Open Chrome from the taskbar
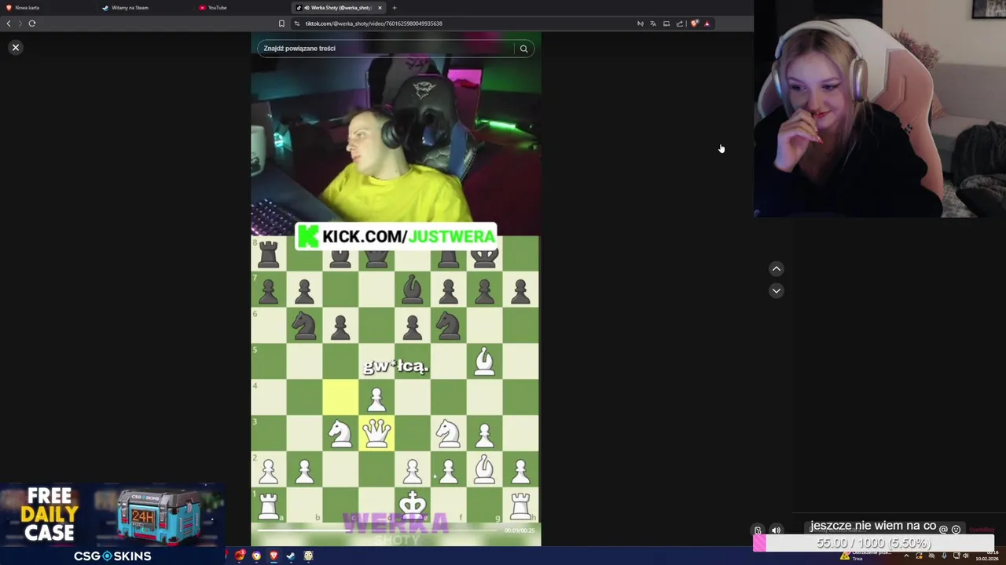Screen dimensions: 1006x565 point(256,556)
